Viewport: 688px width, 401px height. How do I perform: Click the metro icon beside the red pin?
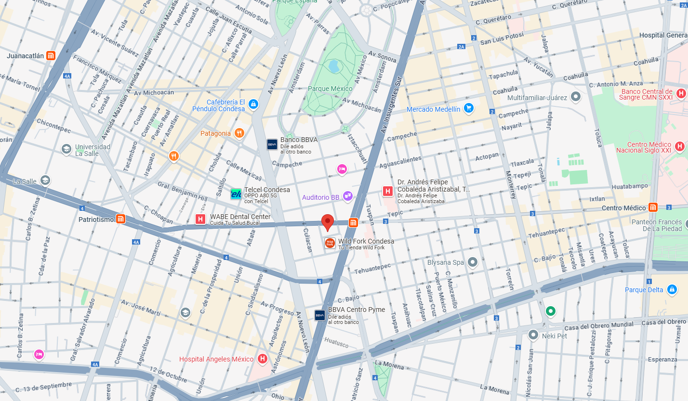coord(354,222)
